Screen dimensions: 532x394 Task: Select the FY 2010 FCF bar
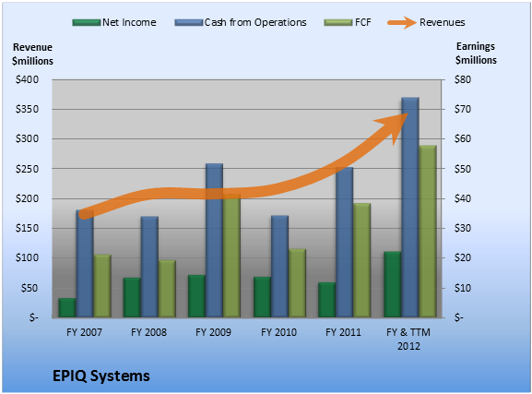coord(298,283)
